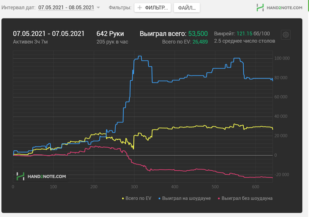Click the EV total value 26,489

(200, 42)
